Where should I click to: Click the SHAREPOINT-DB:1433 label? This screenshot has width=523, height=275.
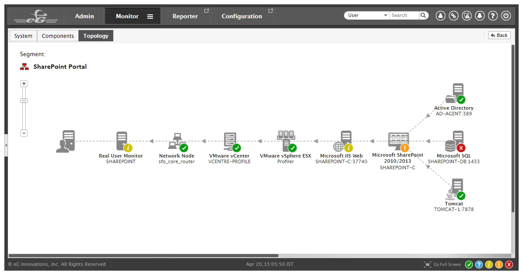coord(454,161)
